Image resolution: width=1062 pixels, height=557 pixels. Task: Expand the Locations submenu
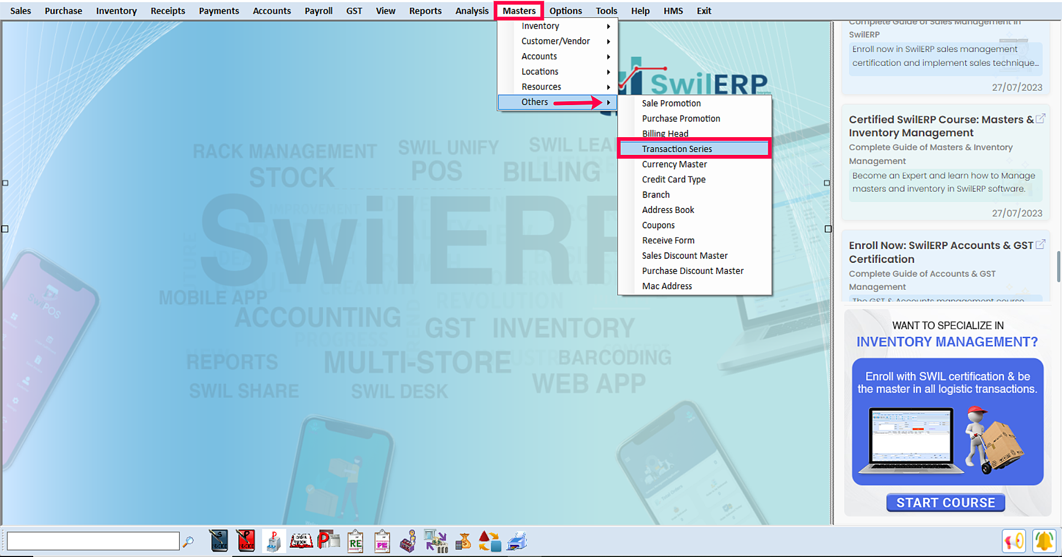tap(558, 71)
